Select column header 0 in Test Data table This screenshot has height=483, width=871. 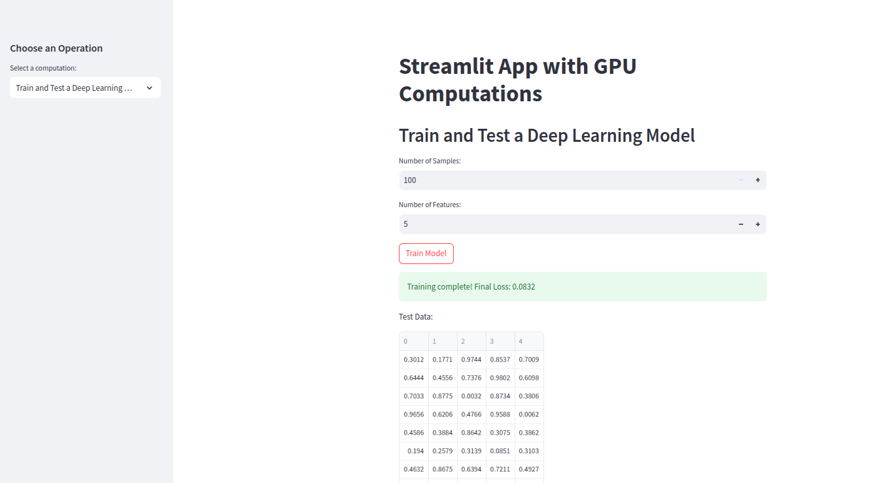414,341
